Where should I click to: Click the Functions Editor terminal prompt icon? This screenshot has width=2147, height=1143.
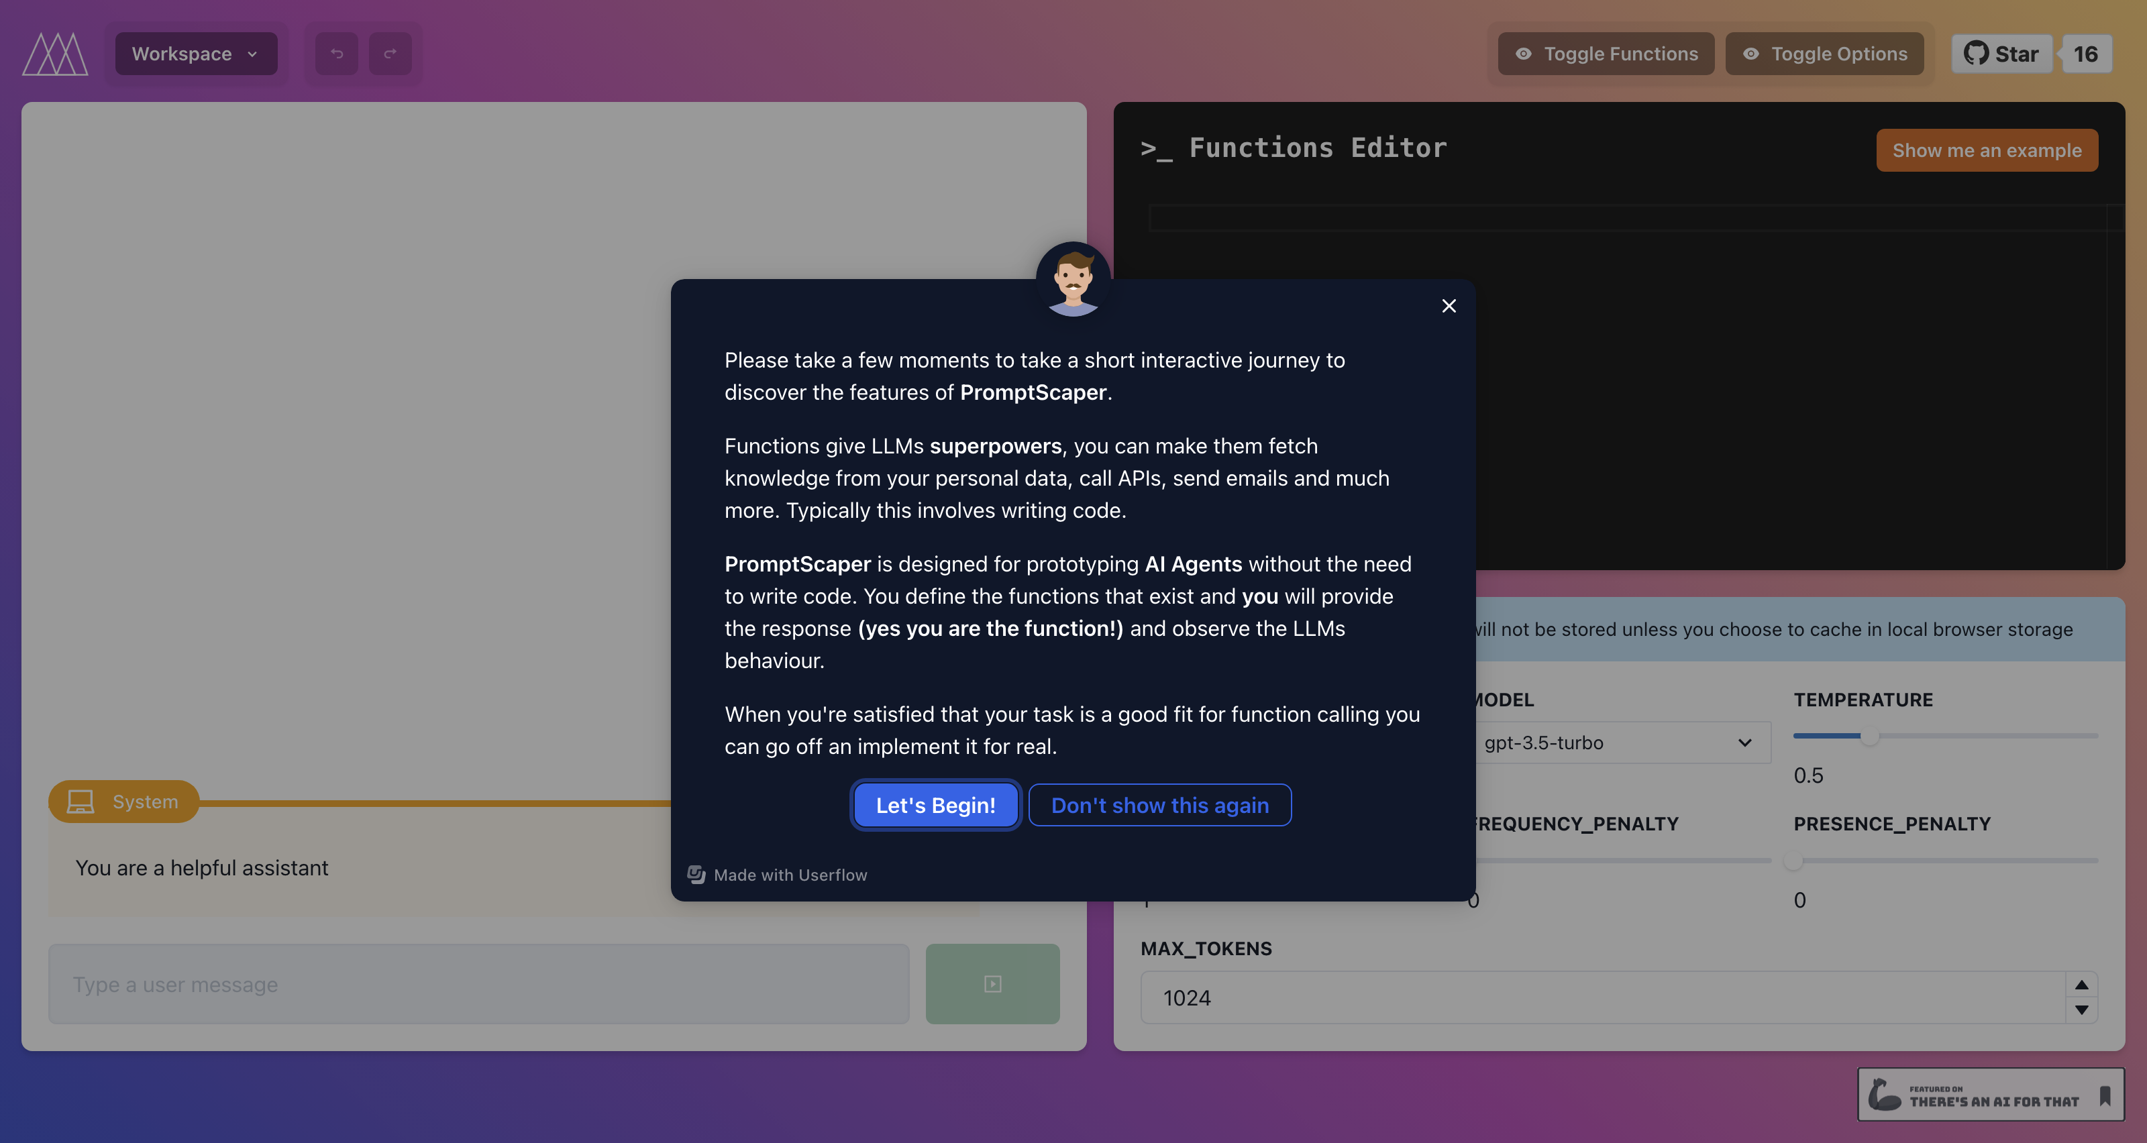click(x=1156, y=150)
